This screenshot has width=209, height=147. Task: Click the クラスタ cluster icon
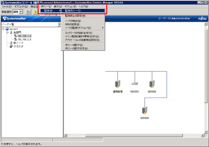pyautogui.click(x=11, y=46)
